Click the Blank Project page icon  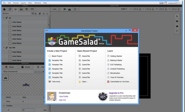click(50, 56)
